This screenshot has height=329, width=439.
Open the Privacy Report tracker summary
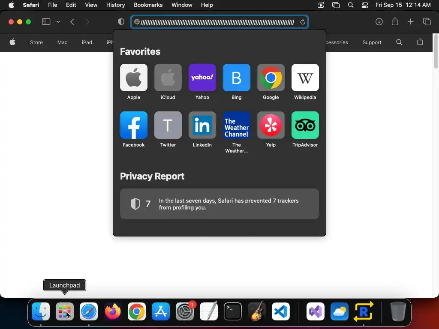point(219,204)
